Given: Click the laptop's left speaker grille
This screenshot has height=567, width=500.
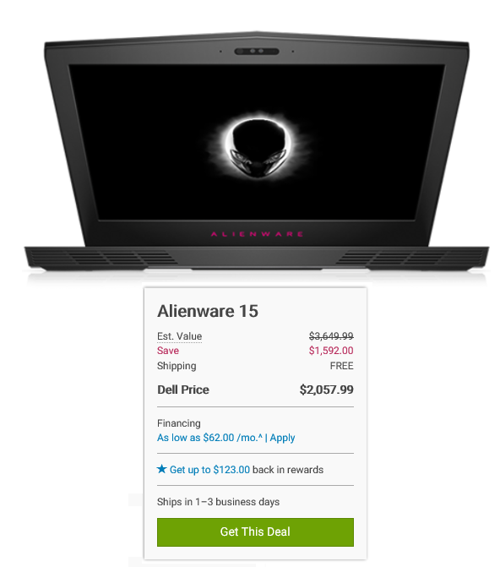Looking at the screenshot, I should click(x=101, y=257).
